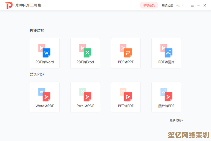Click the 转为PDF section heading
Screen dimensions: 211x141
[37, 75]
